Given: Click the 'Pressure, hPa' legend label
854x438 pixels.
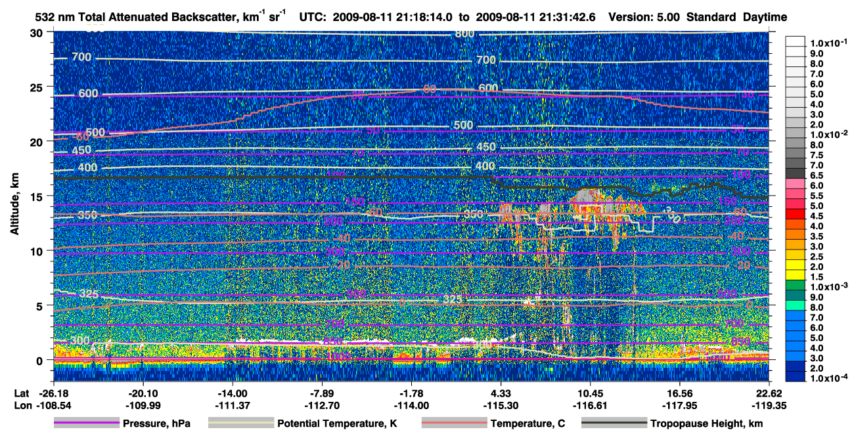Looking at the screenshot, I should pyautogui.click(x=156, y=424).
